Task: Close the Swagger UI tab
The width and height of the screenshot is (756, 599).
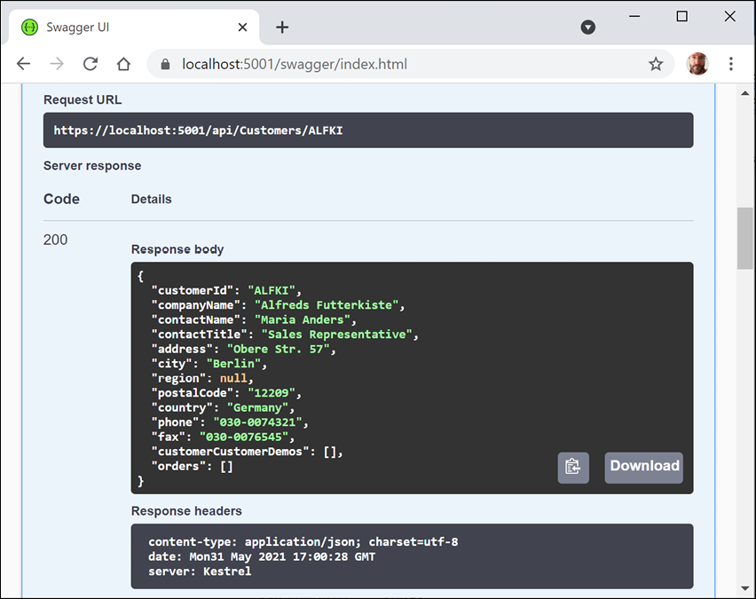Action: [x=243, y=28]
